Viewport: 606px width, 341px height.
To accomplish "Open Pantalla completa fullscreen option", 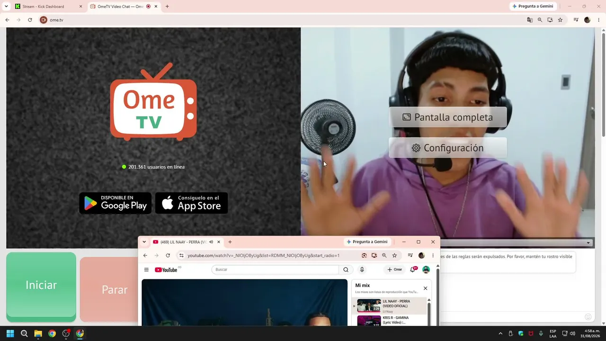I will tap(448, 117).
